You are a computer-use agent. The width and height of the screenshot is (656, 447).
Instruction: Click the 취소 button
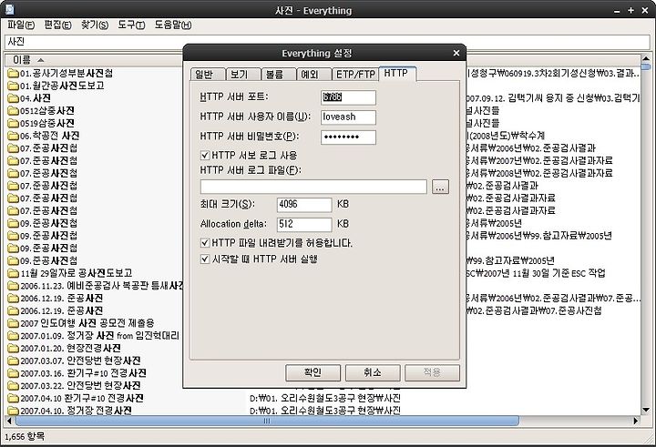[373, 372]
